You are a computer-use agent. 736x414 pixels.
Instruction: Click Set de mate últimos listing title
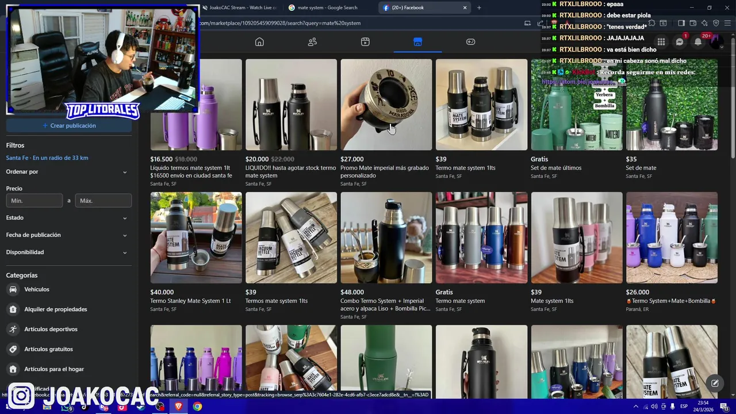click(556, 168)
